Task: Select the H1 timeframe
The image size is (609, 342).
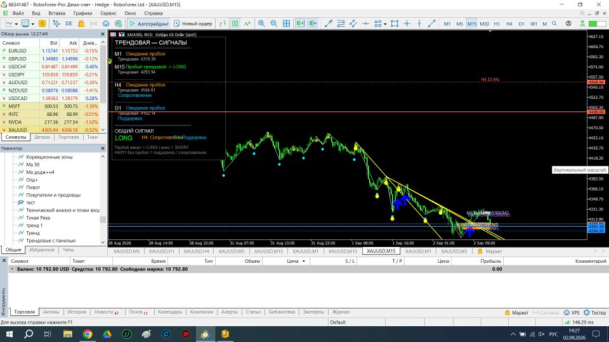Action: [497, 23]
